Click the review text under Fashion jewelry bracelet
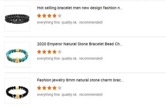The height and width of the screenshot is (106, 166). tap(70, 94)
